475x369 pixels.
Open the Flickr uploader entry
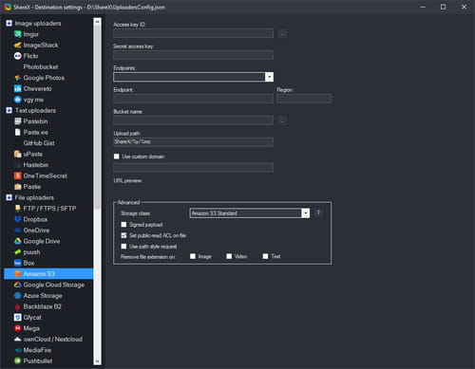click(30, 56)
